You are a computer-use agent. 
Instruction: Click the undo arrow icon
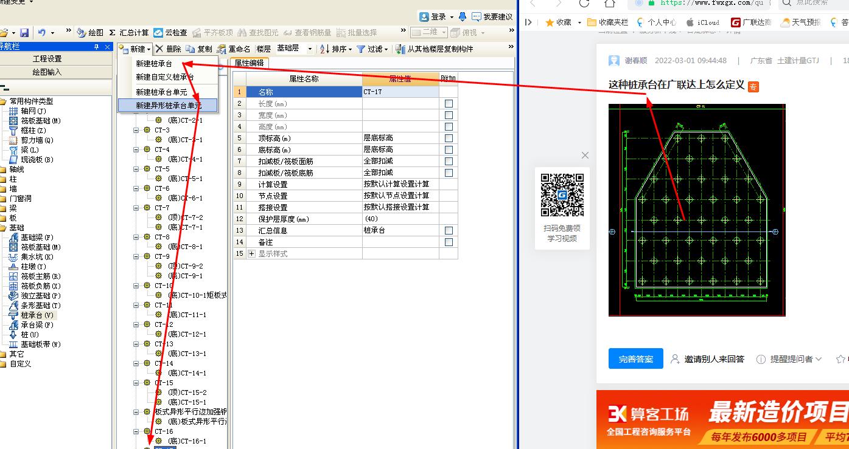41,32
